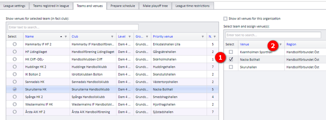Image resolution: width=326 pixels, height=120 pixels.
Task: Switch to Teams registred in league tab
Action: [51, 6]
